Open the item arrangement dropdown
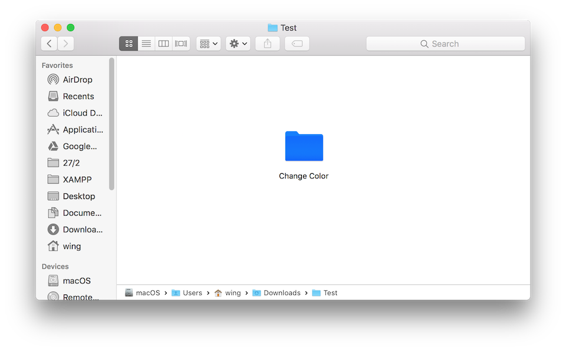 (208, 43)
